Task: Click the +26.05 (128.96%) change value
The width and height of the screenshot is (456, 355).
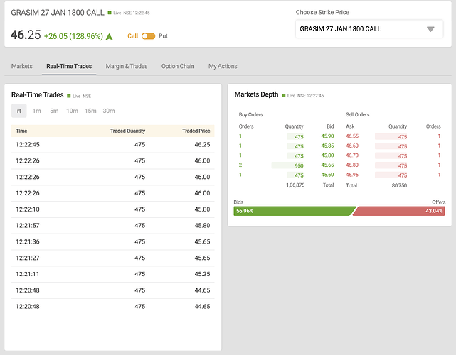Action: point(73,36)
